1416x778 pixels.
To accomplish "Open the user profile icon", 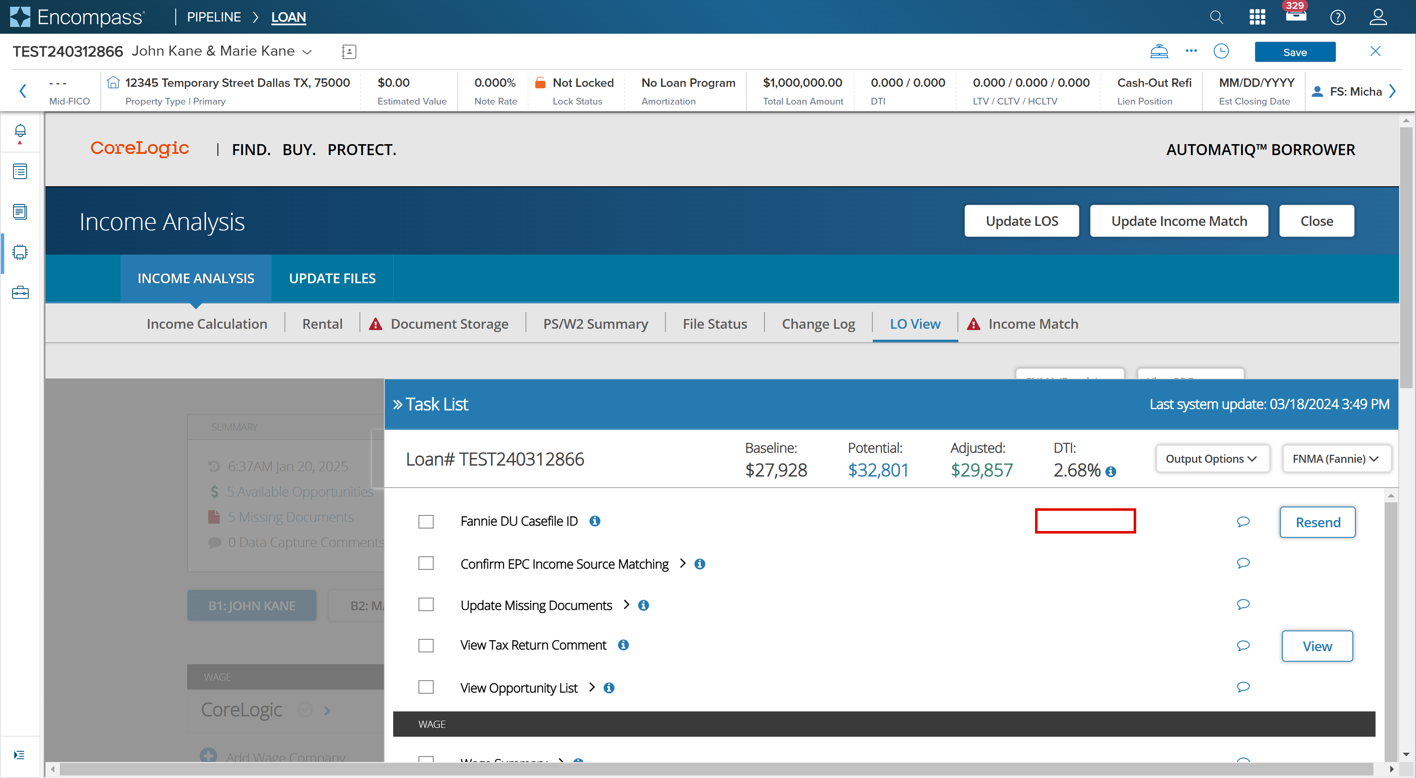I will point(1378,17).
